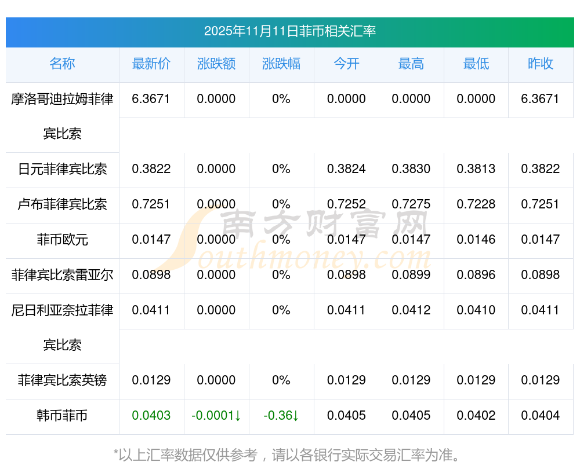Image resolution: width=580 pixels, height=473 pixels.
Task: Click the down arrow beside -0.36
Action: 295,416
